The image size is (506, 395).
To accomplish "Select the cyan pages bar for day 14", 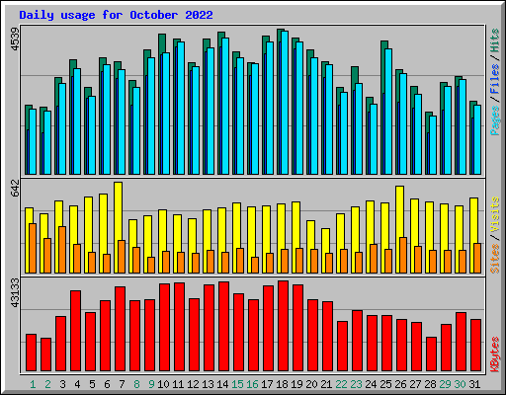I will point(225,106).
